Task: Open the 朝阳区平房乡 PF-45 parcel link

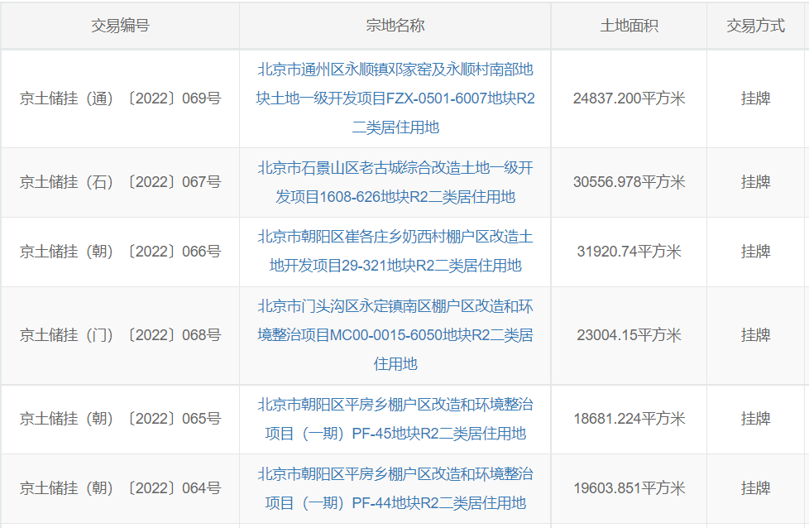Action: (395, 419)
